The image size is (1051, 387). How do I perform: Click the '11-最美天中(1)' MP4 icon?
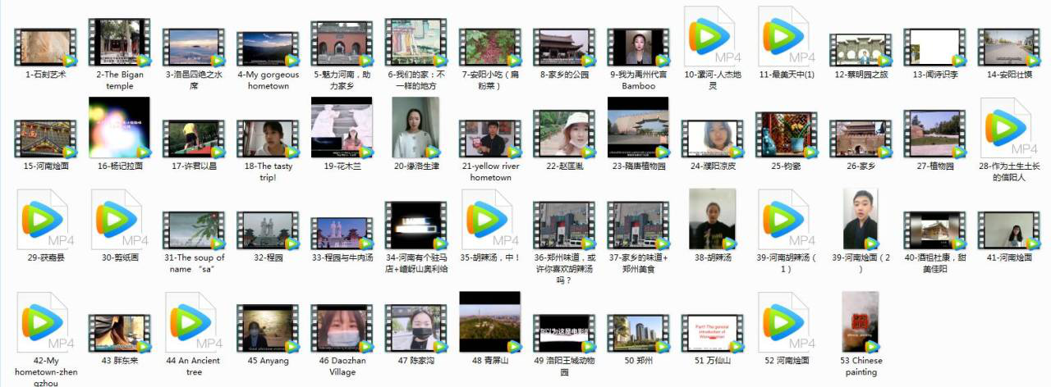point(786,37)
